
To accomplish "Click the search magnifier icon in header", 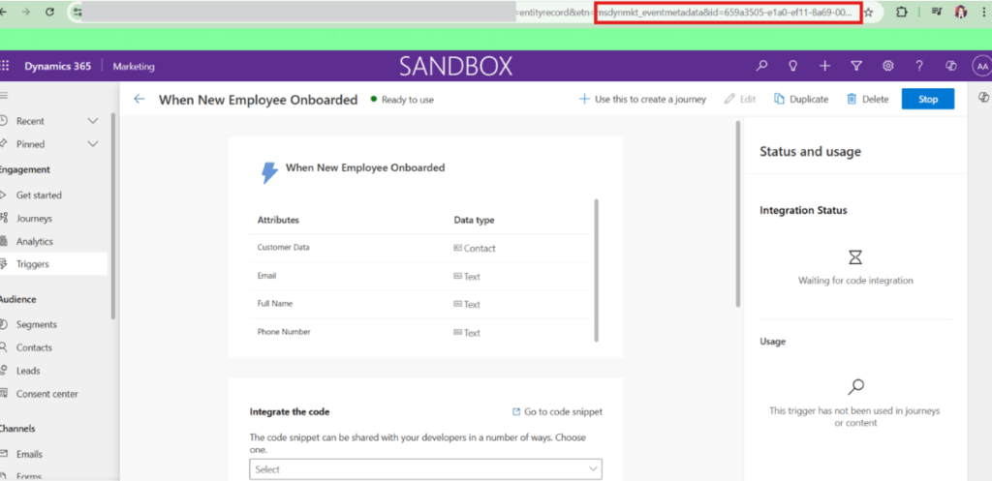I will [761, 66].
